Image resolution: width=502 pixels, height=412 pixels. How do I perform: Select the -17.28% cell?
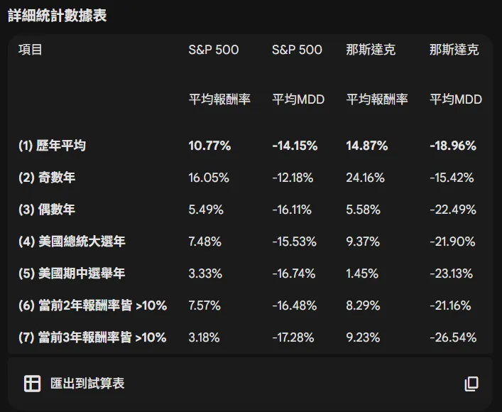click(x=293, y=337)
